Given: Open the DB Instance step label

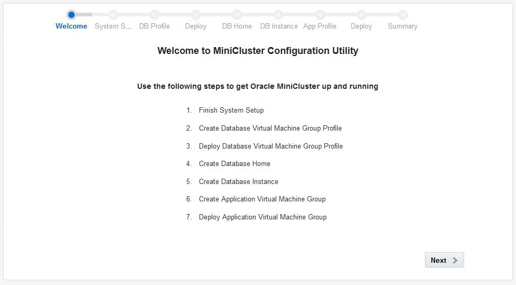Looking at the screenshot, I should pos(279,26).
